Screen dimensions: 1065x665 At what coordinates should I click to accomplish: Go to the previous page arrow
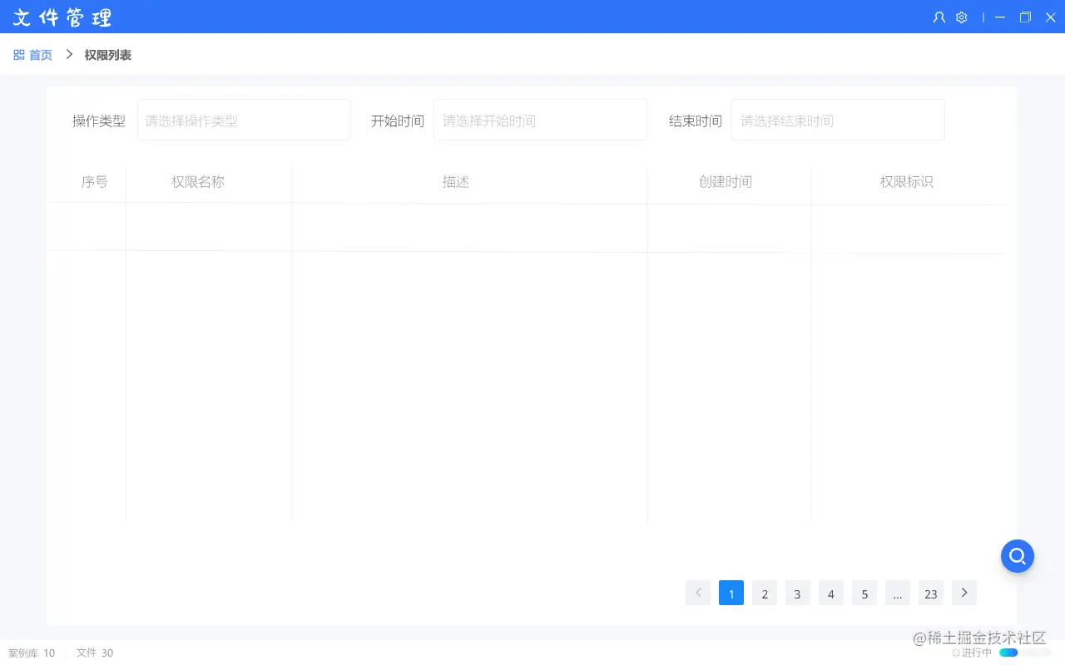click(x=698, y=593)
